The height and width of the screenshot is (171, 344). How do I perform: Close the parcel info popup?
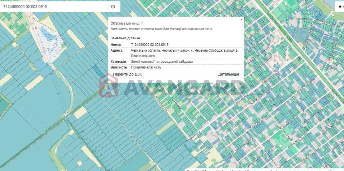point(241,20)
